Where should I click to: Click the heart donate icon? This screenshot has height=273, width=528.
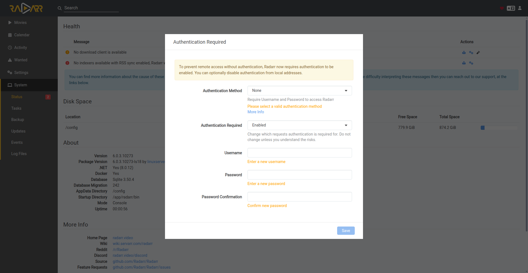tap(502, 8)
